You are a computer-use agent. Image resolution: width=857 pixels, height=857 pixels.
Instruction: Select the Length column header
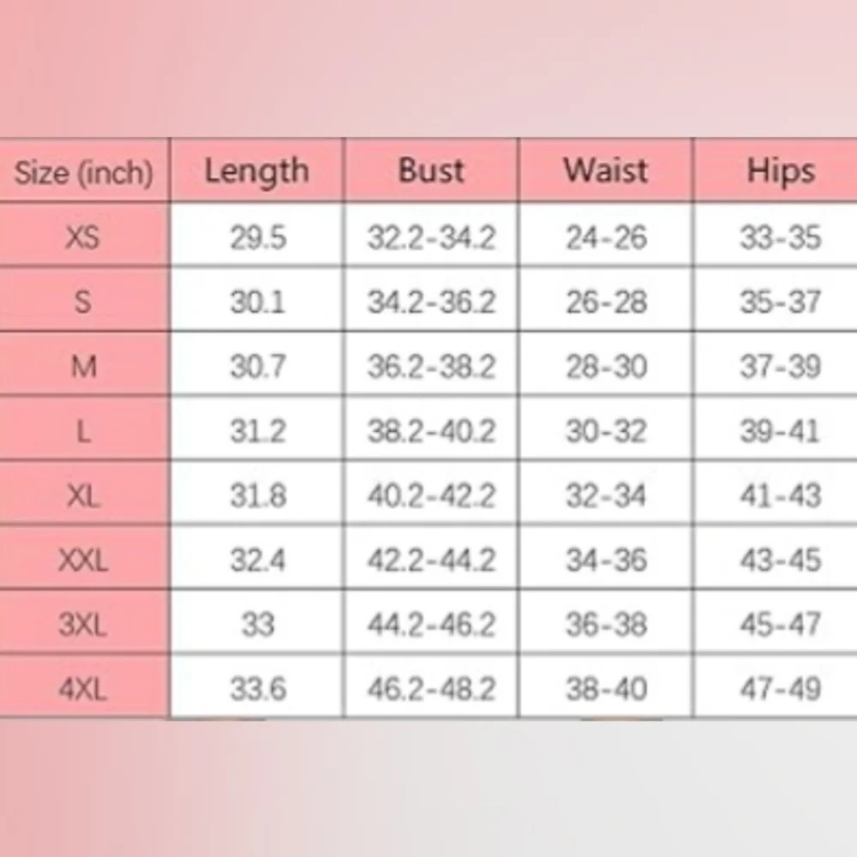click(257, 171)
